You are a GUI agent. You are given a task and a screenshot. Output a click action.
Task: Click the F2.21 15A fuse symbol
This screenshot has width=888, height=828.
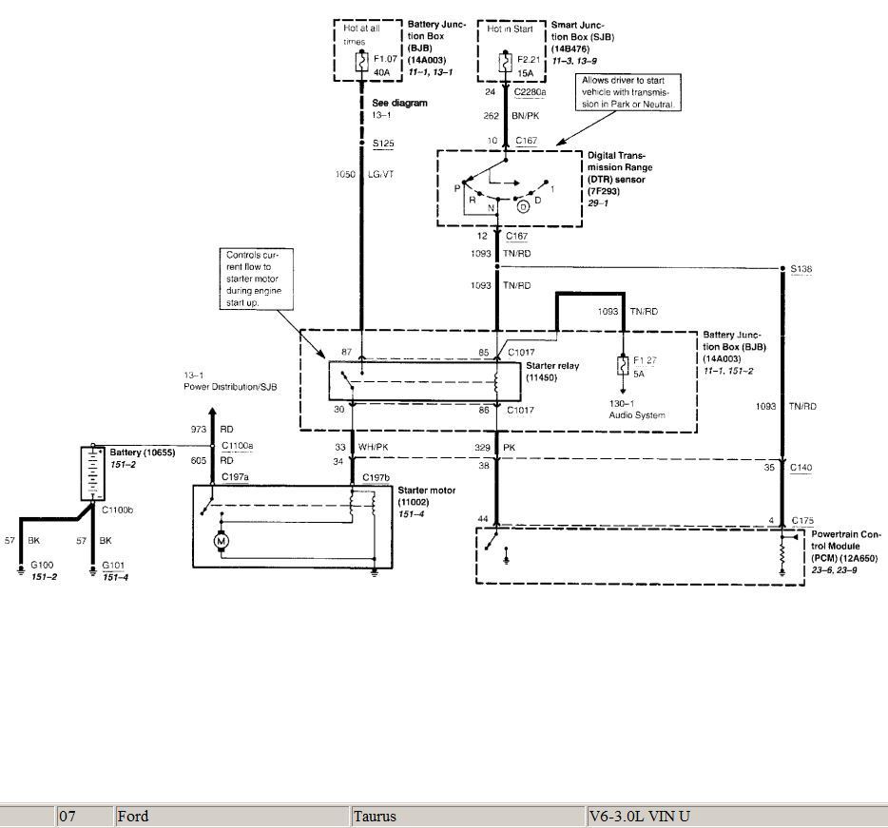[x=503, y=62]
